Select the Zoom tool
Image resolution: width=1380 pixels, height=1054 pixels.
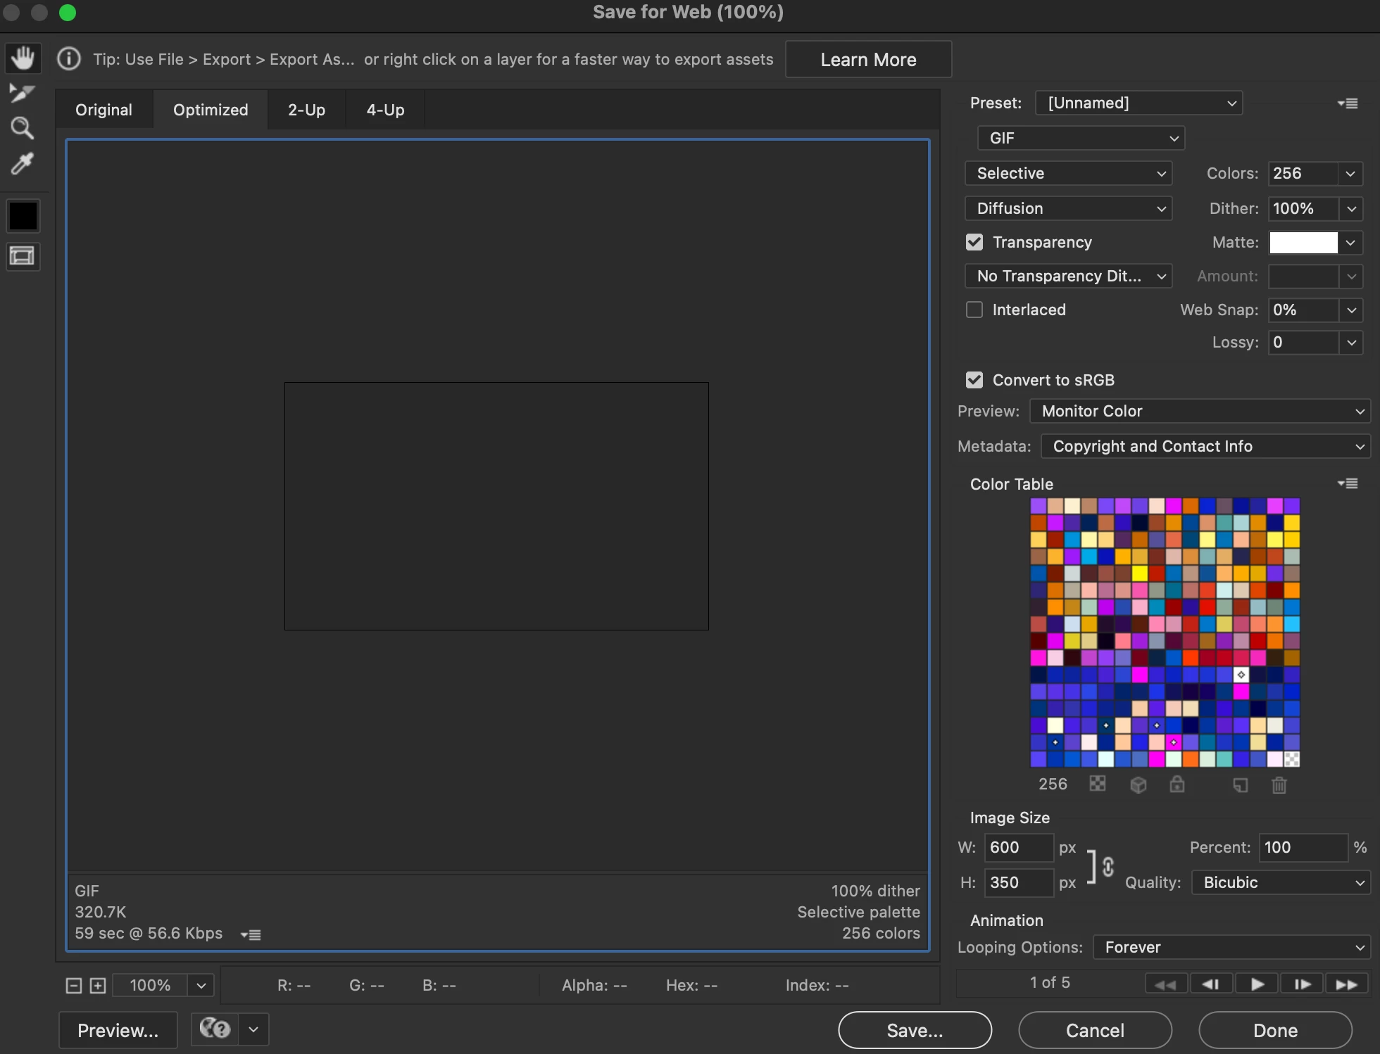[22, 128]
